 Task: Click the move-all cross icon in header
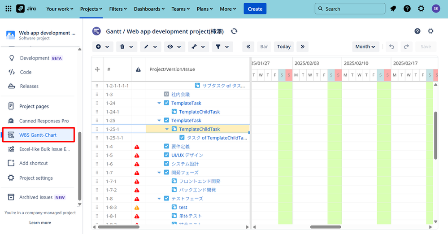(97, 69)
